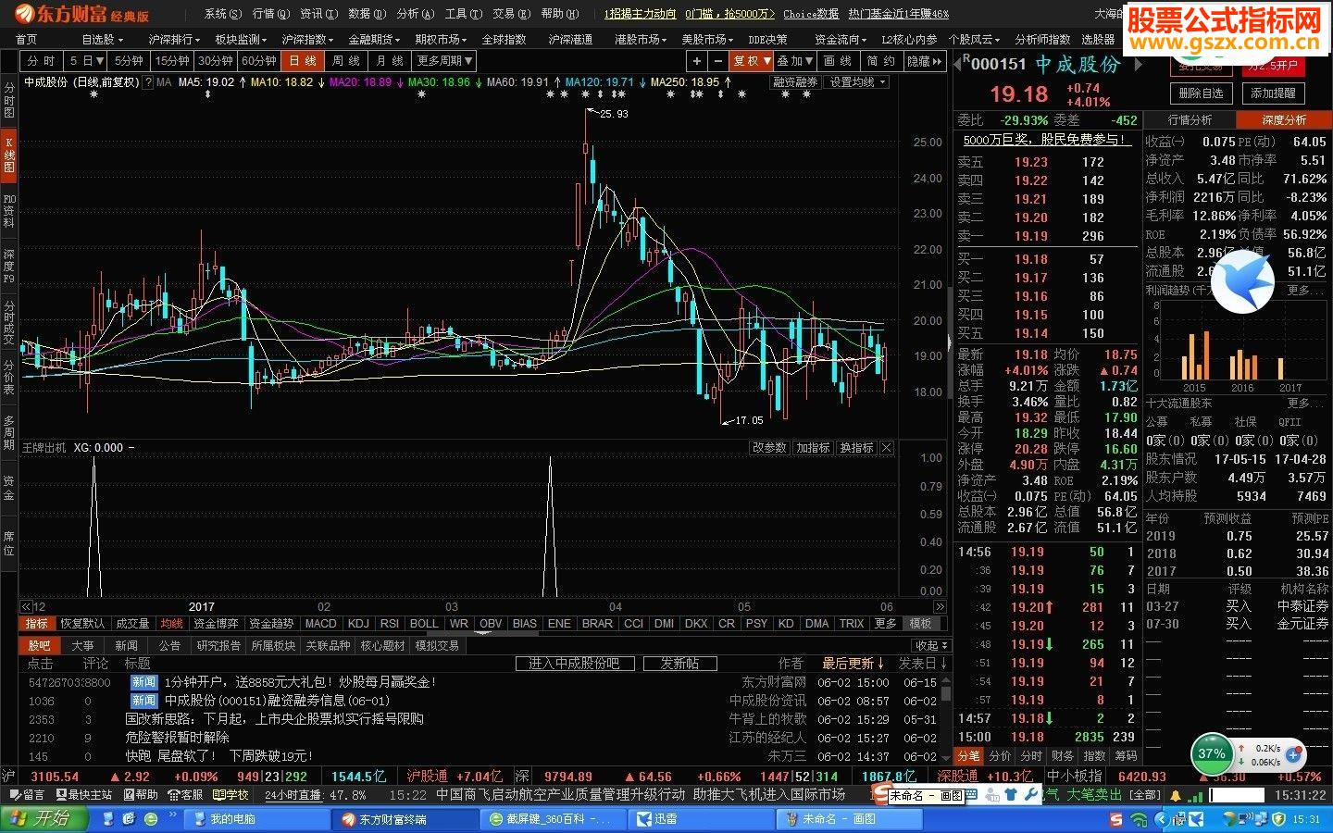This screenshot has height=833, width=1333.
Task: Enable the KDJ indicator
Action: (x=358, y=624)
